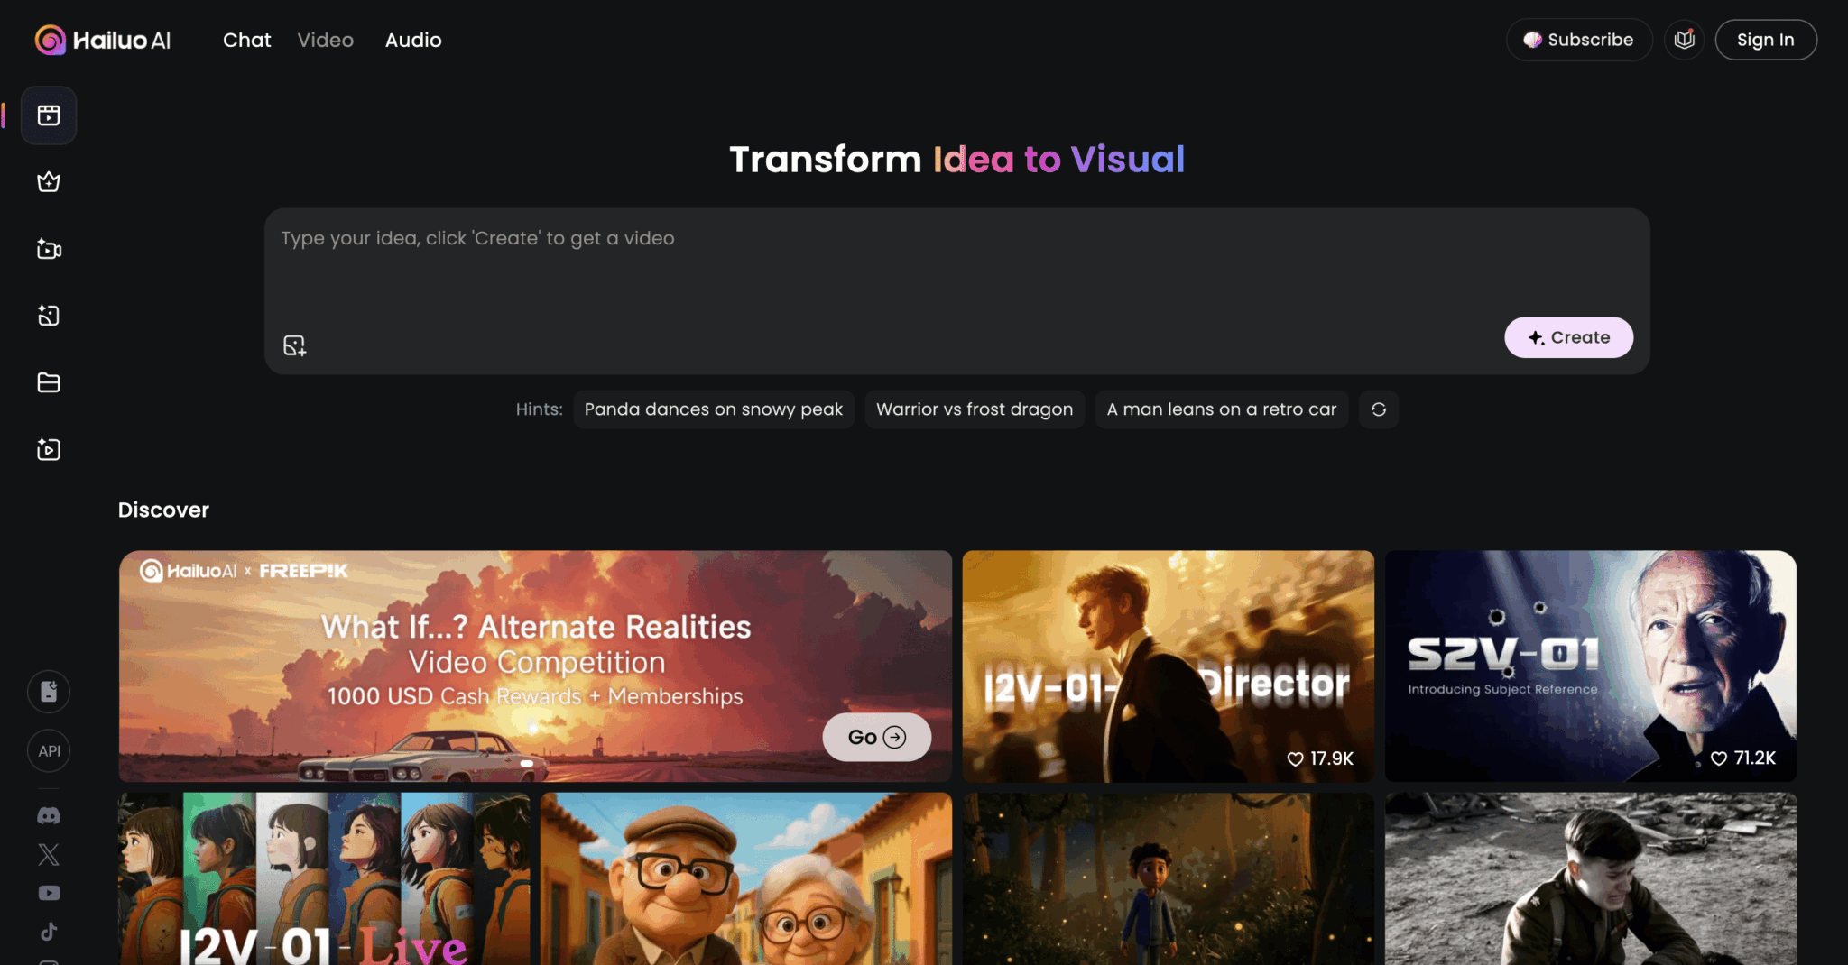The width and height of the screenshot is (1848, 965).
Task: Switch to the Audio tab
Action: [413, 40]
